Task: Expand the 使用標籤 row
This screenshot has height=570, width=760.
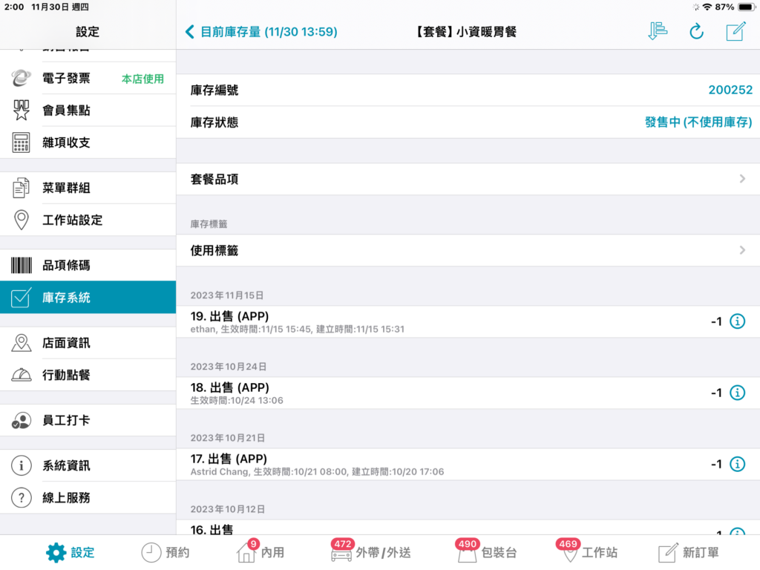Action: [468, 250]
